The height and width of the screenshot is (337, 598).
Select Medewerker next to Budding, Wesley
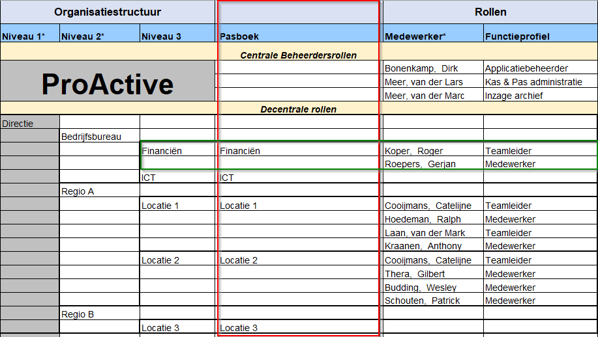pos(541,286)
